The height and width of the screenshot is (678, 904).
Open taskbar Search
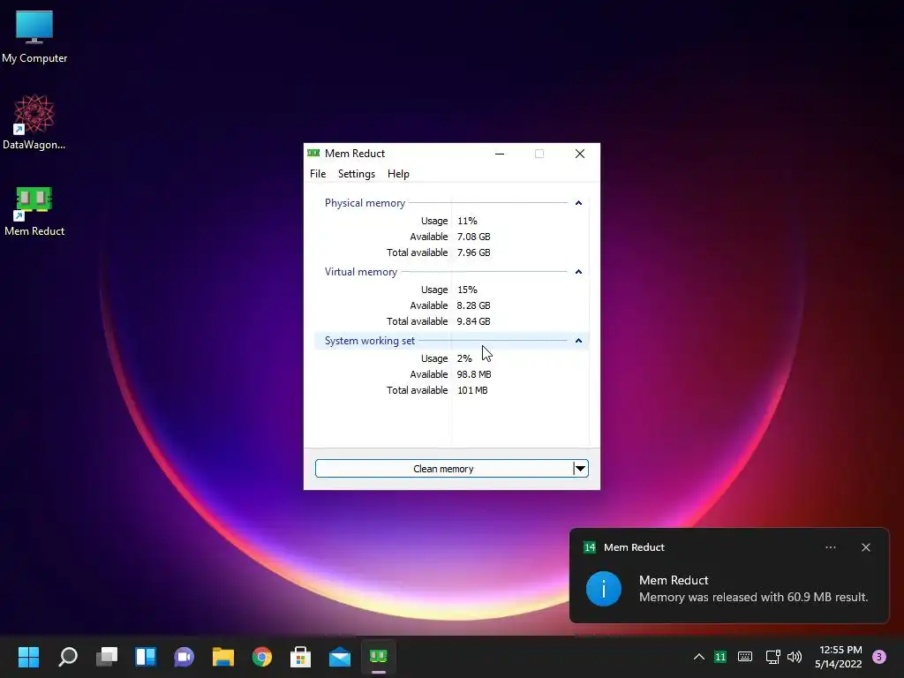pos(67,657)
